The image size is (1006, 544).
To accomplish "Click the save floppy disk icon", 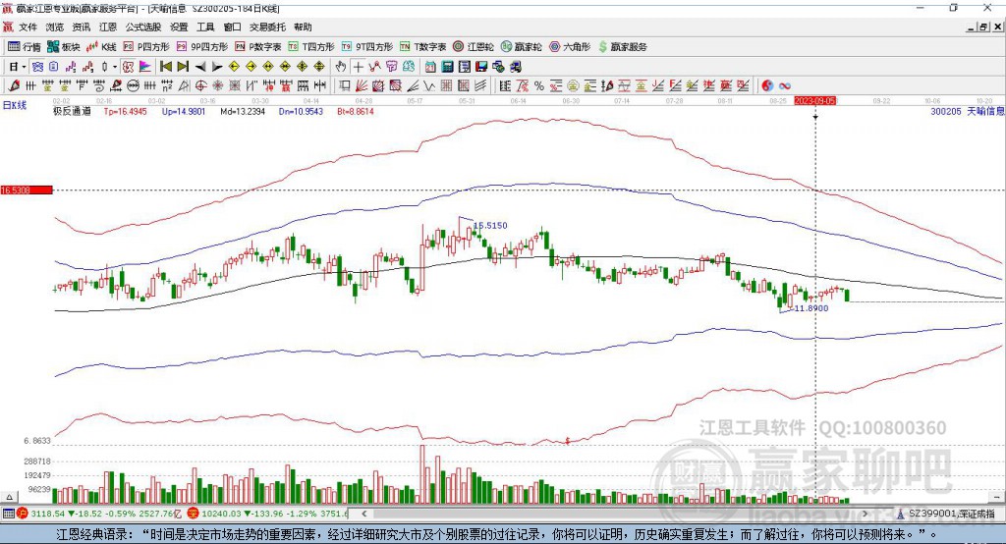I will click(481, 67).
